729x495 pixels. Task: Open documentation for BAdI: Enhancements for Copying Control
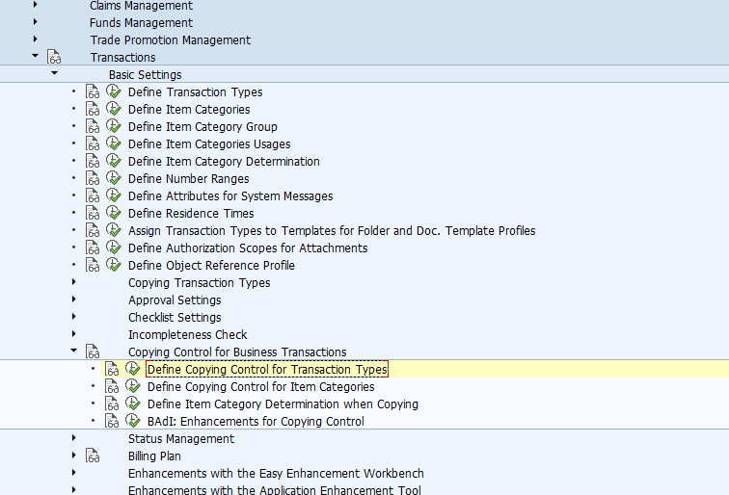pyautogui.click(x=112, y=421)
